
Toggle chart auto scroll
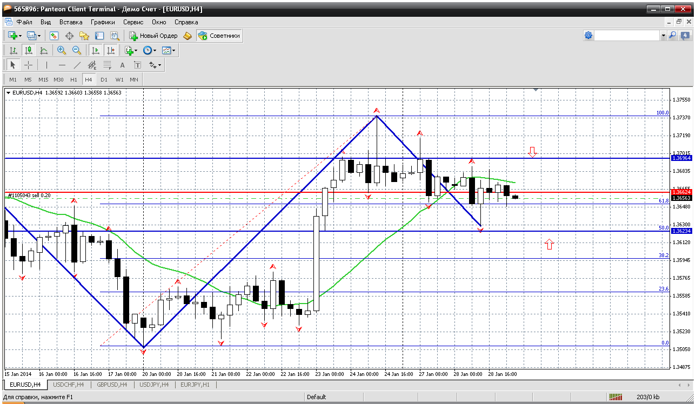(x=96, y=50)
